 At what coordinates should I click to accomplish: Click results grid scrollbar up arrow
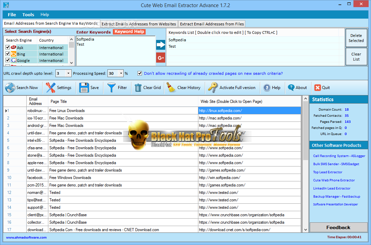305,98
